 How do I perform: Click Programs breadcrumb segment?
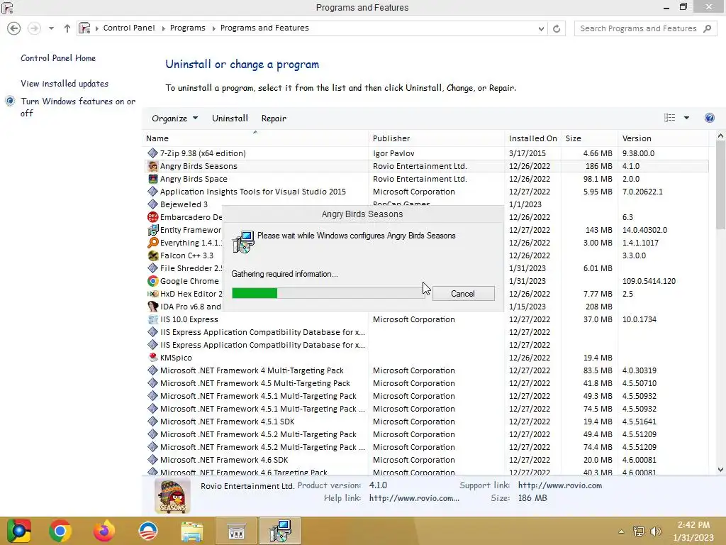pos(187,28)
